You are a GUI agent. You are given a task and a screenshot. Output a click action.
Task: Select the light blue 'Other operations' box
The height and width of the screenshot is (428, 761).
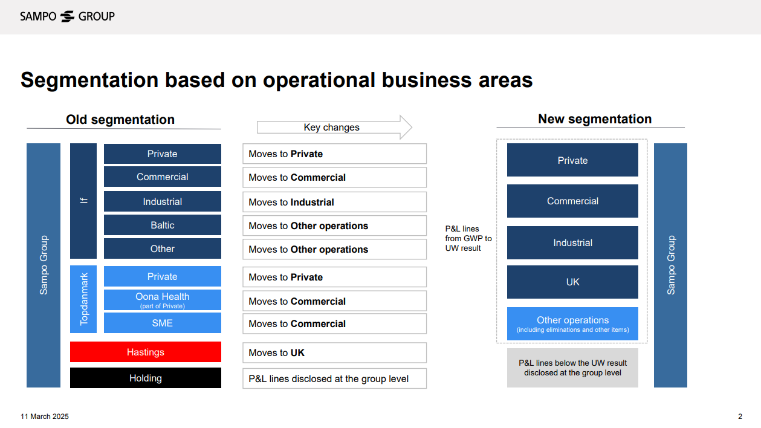point(572,324)
